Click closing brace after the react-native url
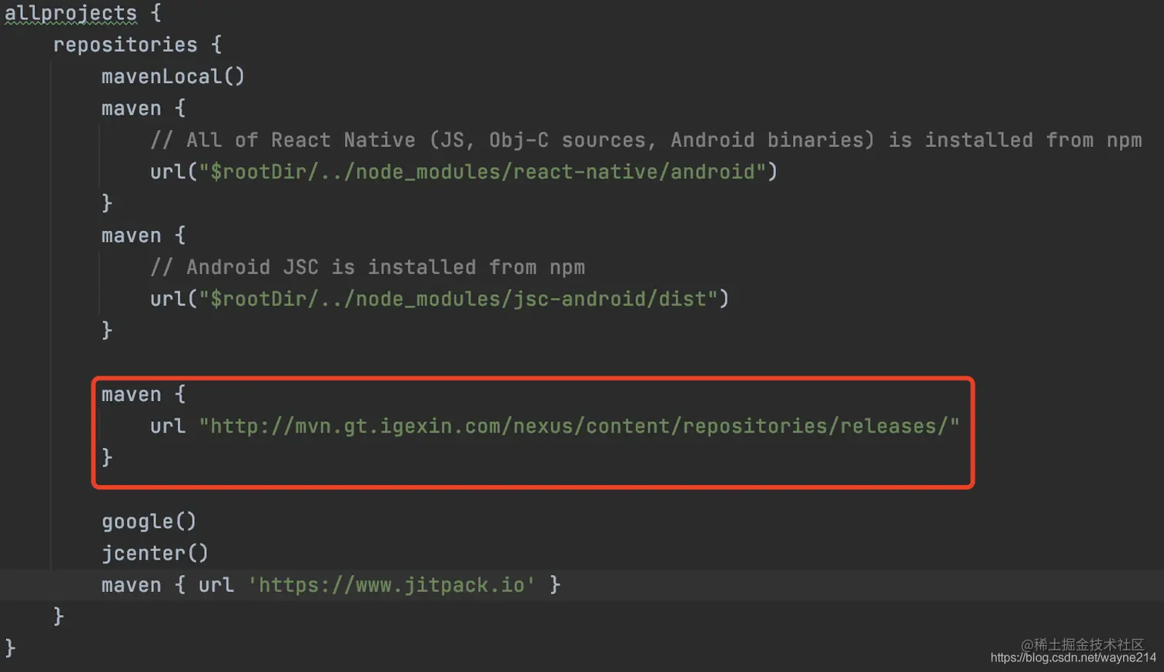Image resolution: width=1164 pixels, height=672 pixels. pyautogui.click(x=107, y=203)
